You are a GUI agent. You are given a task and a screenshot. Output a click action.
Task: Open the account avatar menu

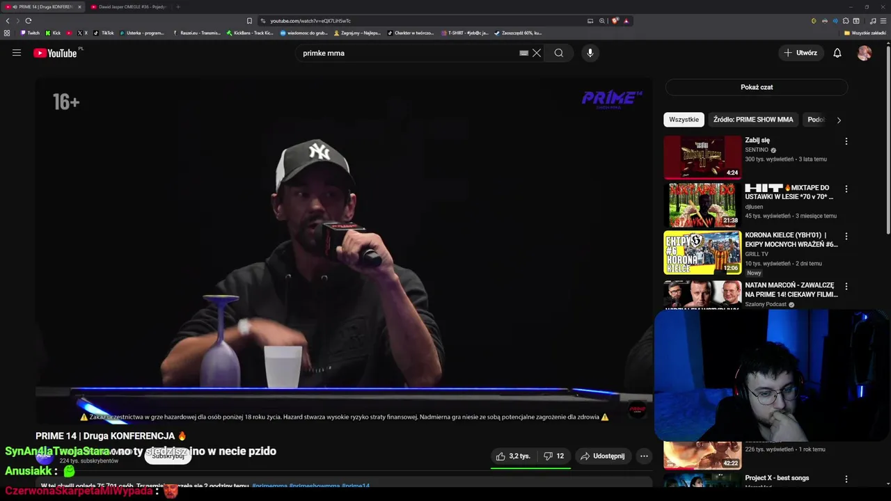click(x=865, y=53)
